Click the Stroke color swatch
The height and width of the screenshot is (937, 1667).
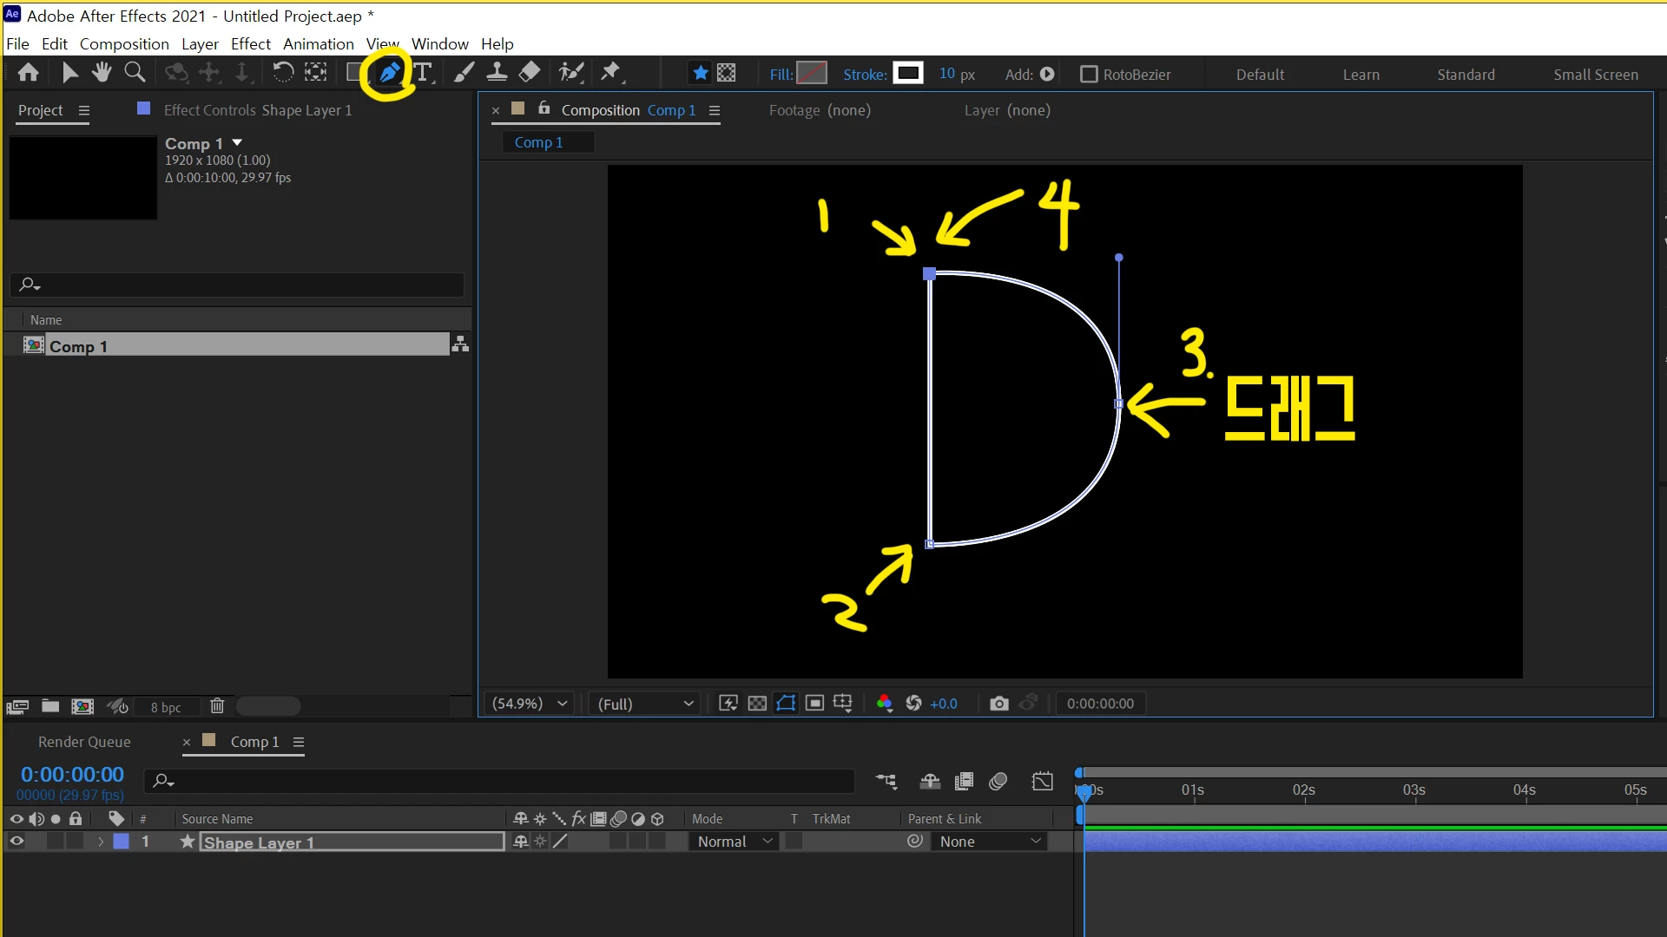point(908,74)
